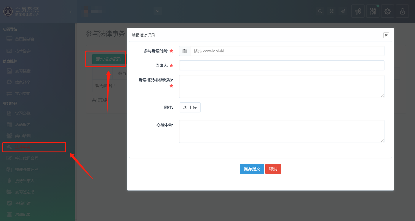Click the 上传 attachment button
This screenshot has width=415, height=221.
(190, 107)
